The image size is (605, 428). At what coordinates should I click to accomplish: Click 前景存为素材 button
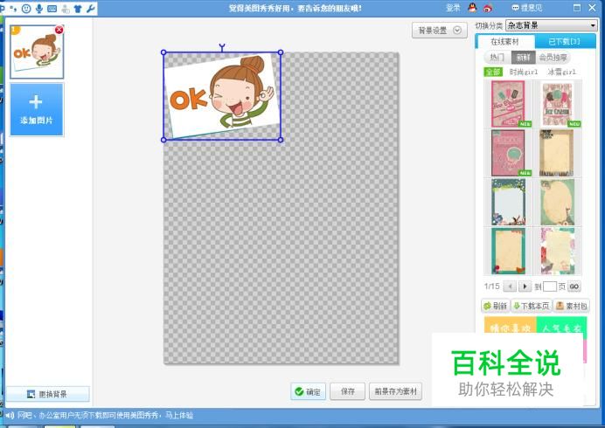(395, 392)
